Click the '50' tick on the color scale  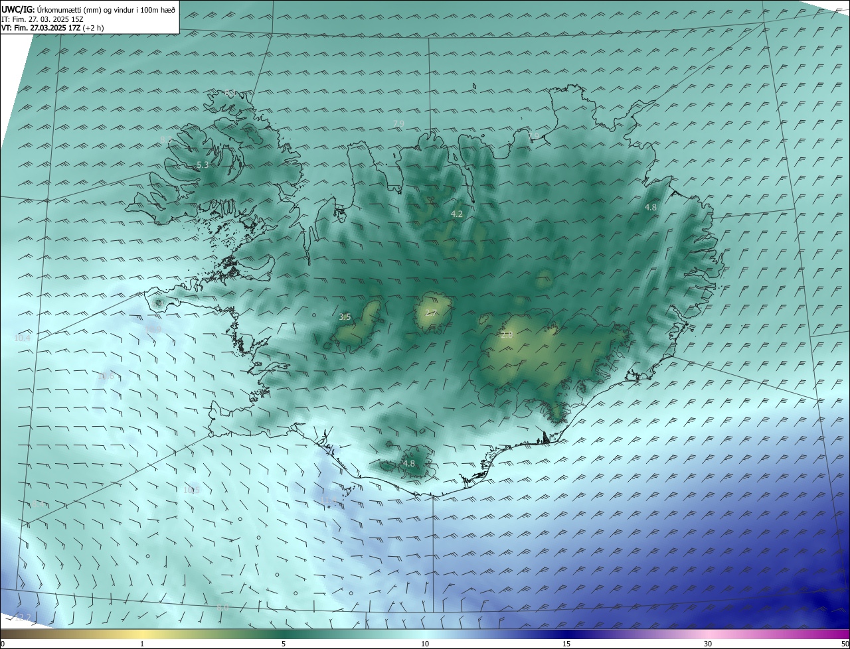tap(845, 644)
